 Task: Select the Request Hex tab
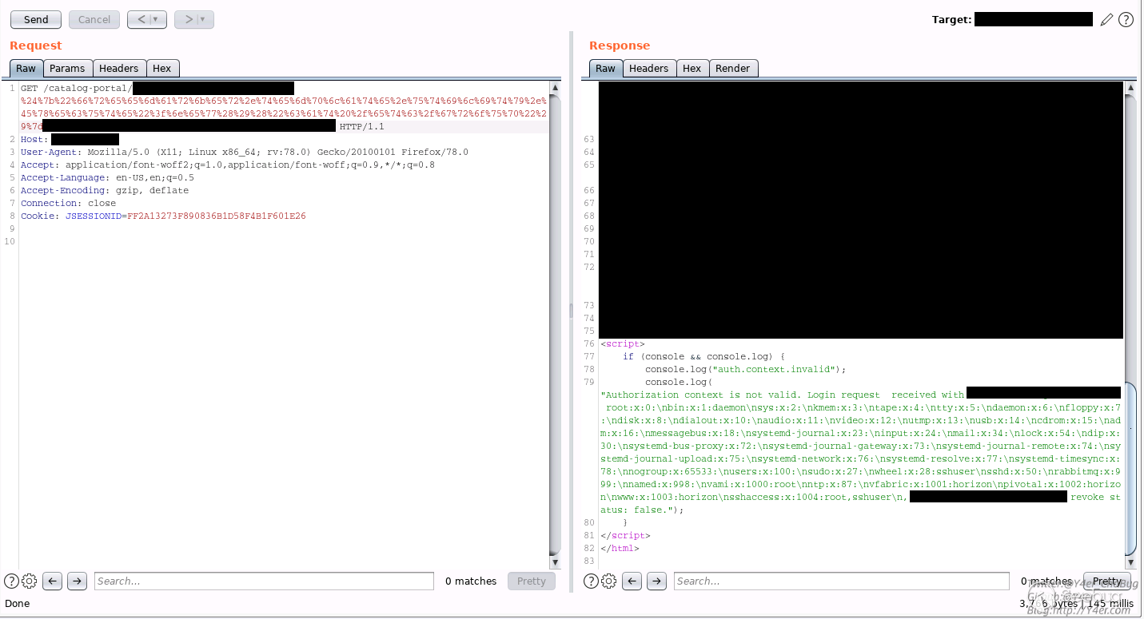point(162,69)
